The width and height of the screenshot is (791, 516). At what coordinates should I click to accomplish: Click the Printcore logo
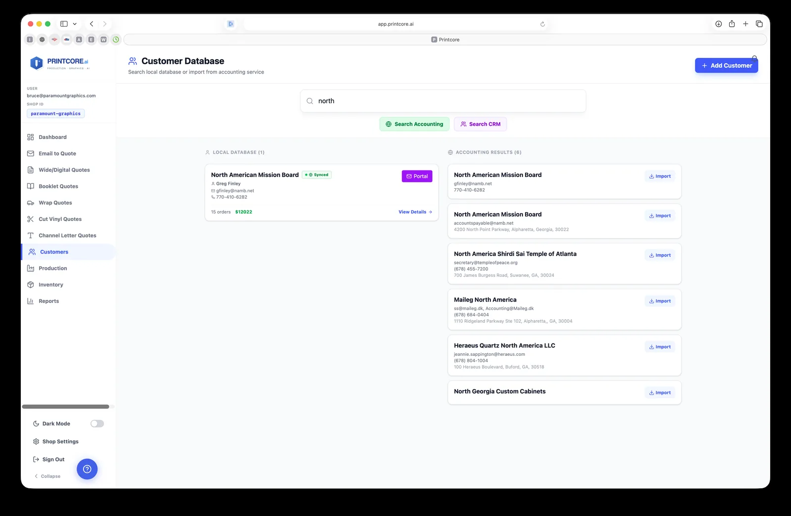(x=59, y=63)
